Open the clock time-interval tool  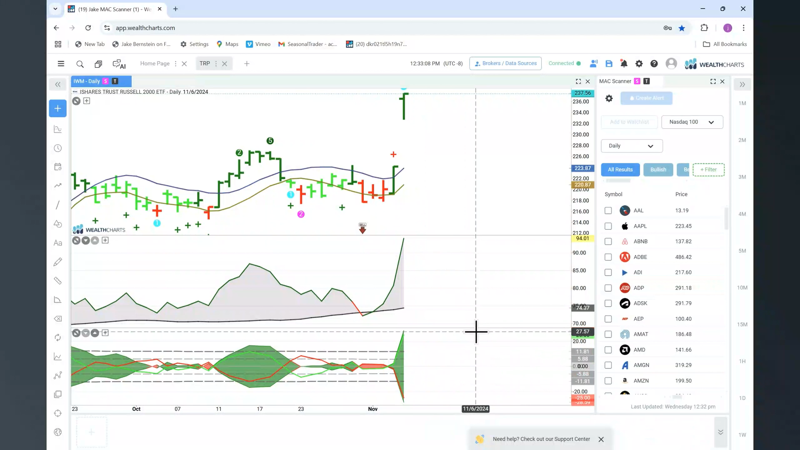pos(58,148)
